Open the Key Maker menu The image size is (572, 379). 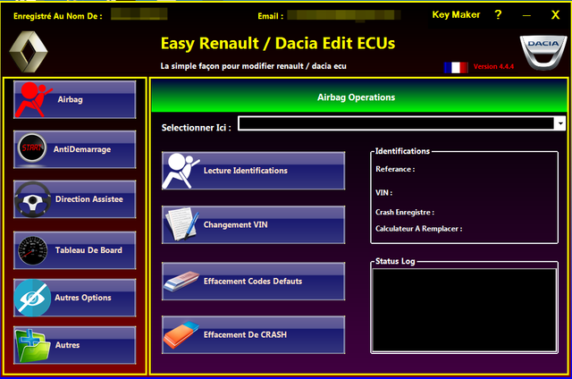coord(456,14)
